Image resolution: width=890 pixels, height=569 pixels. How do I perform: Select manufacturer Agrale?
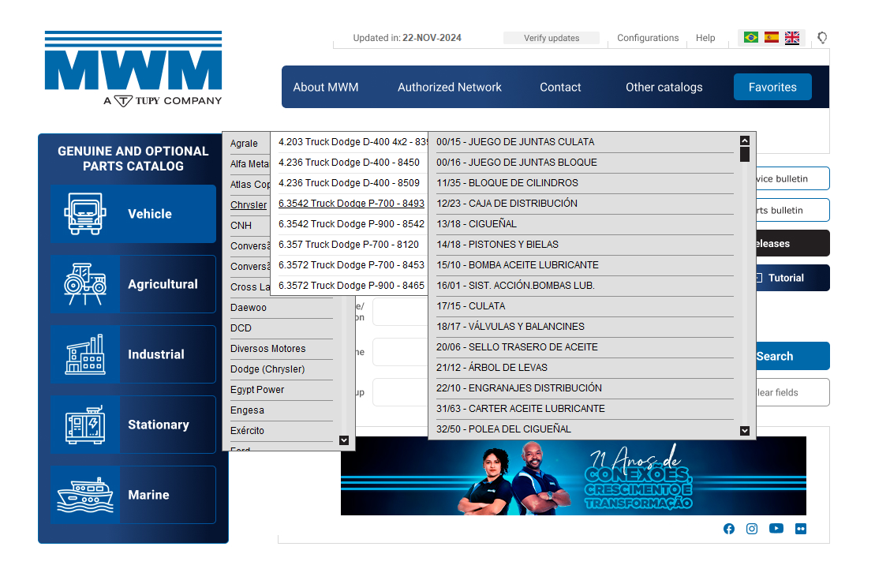(x=244, y=144)
